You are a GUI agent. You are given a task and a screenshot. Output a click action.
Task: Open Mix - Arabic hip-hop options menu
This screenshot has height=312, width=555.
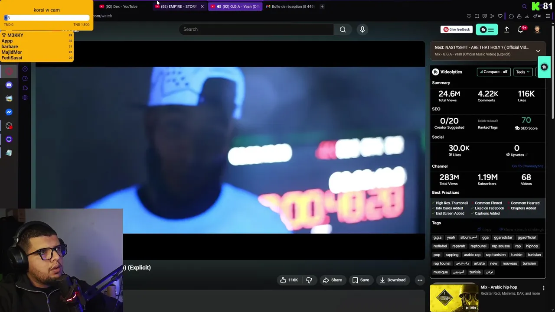click(544, 288)
